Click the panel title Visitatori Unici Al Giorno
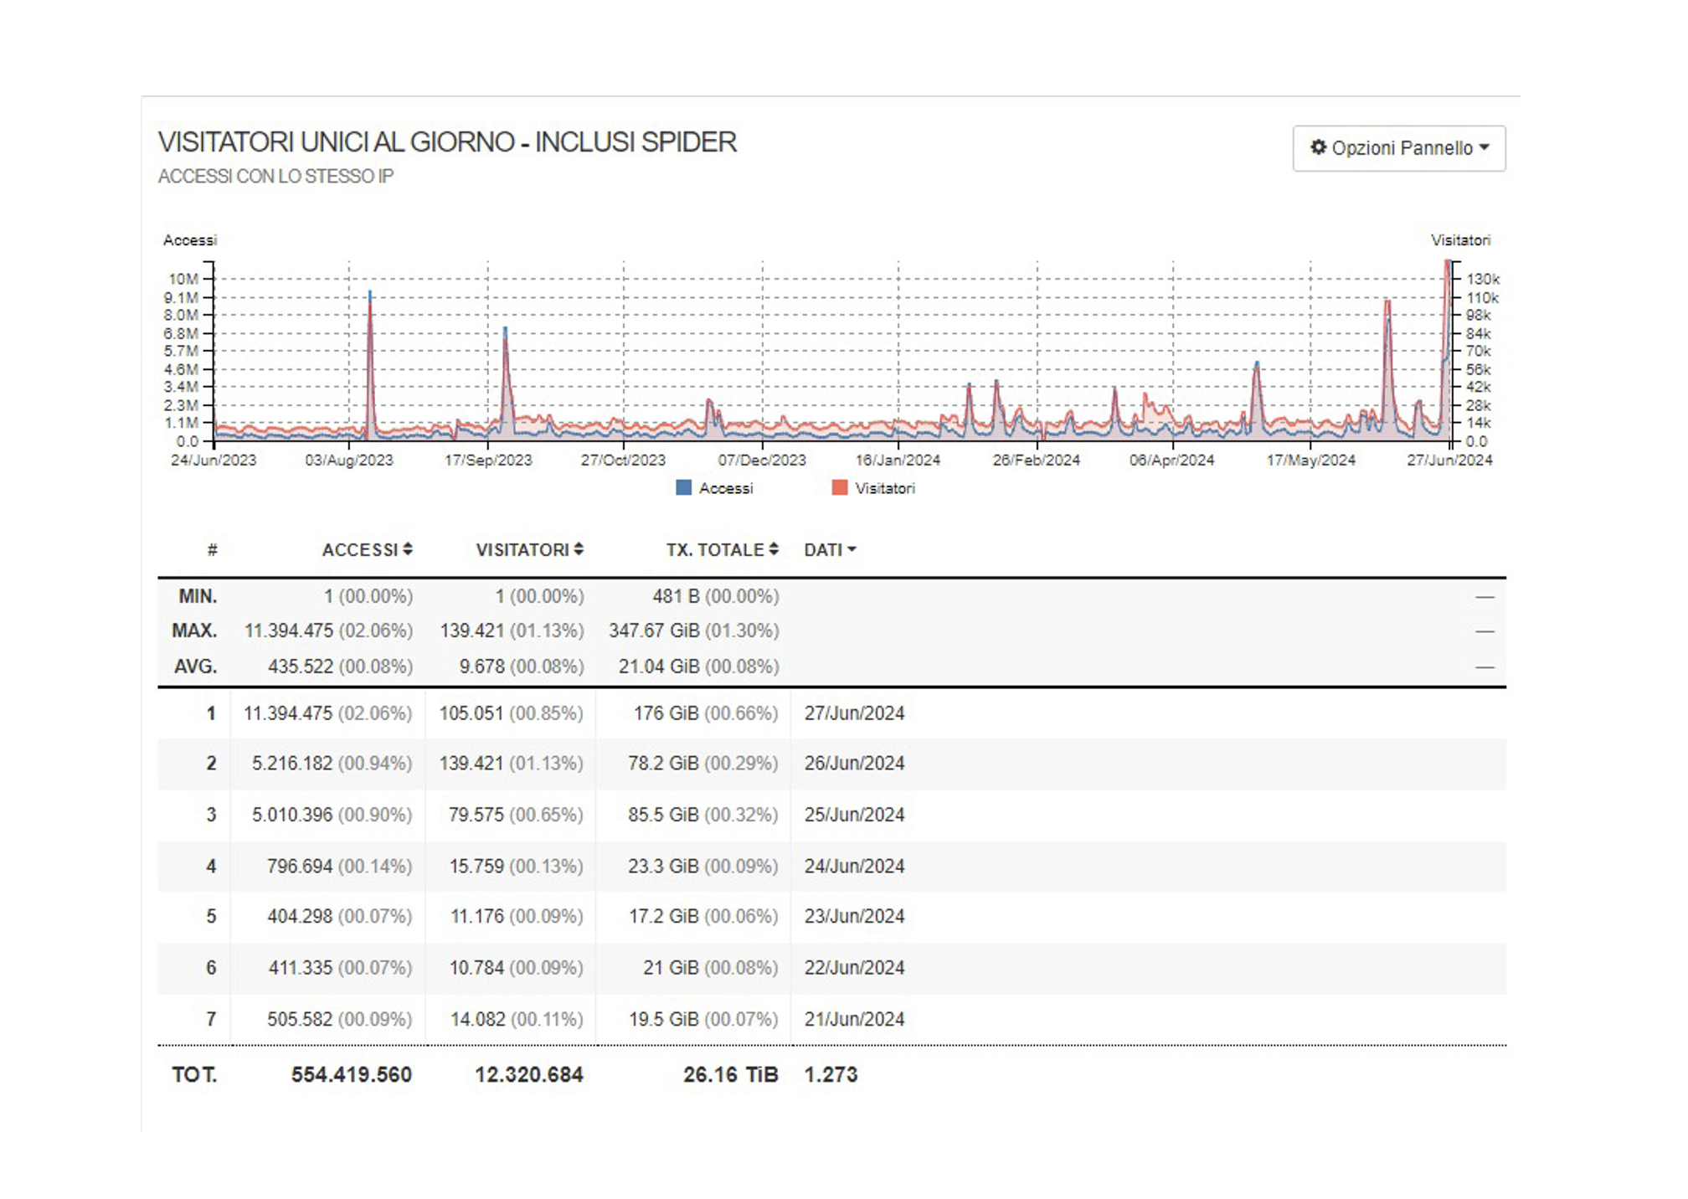Screen dimensions: 1688x1199 pos(447,142)
